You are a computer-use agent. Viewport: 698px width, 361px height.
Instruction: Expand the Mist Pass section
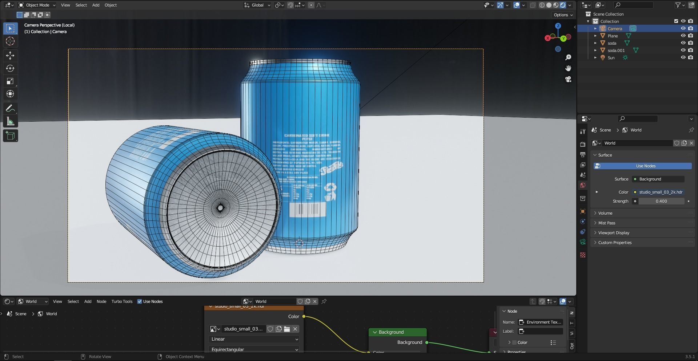tap(606, 223)
